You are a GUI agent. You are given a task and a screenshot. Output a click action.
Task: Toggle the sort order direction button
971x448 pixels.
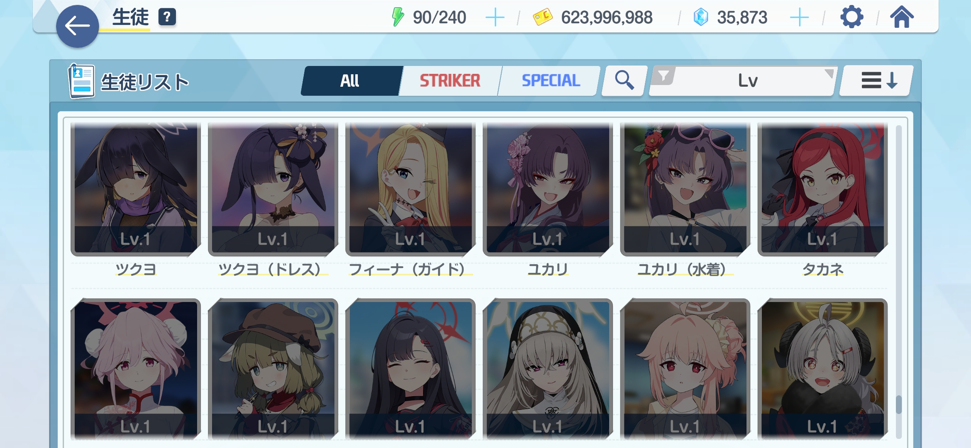(878, 80)
